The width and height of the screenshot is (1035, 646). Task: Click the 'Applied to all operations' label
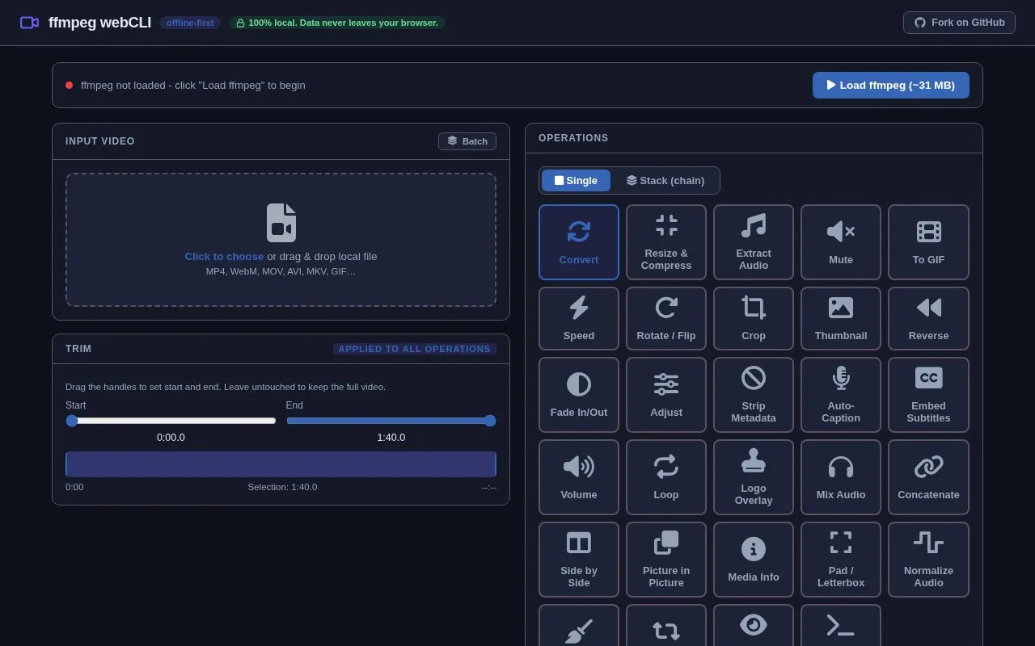click(415, 349)
